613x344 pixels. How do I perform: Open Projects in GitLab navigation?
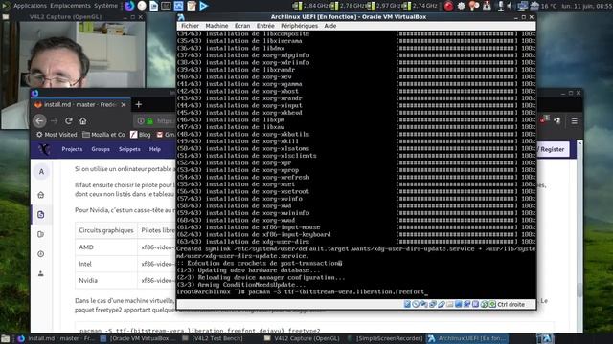coord(72,149)
